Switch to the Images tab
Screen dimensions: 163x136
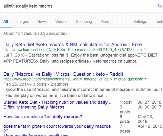coord(23,22)
